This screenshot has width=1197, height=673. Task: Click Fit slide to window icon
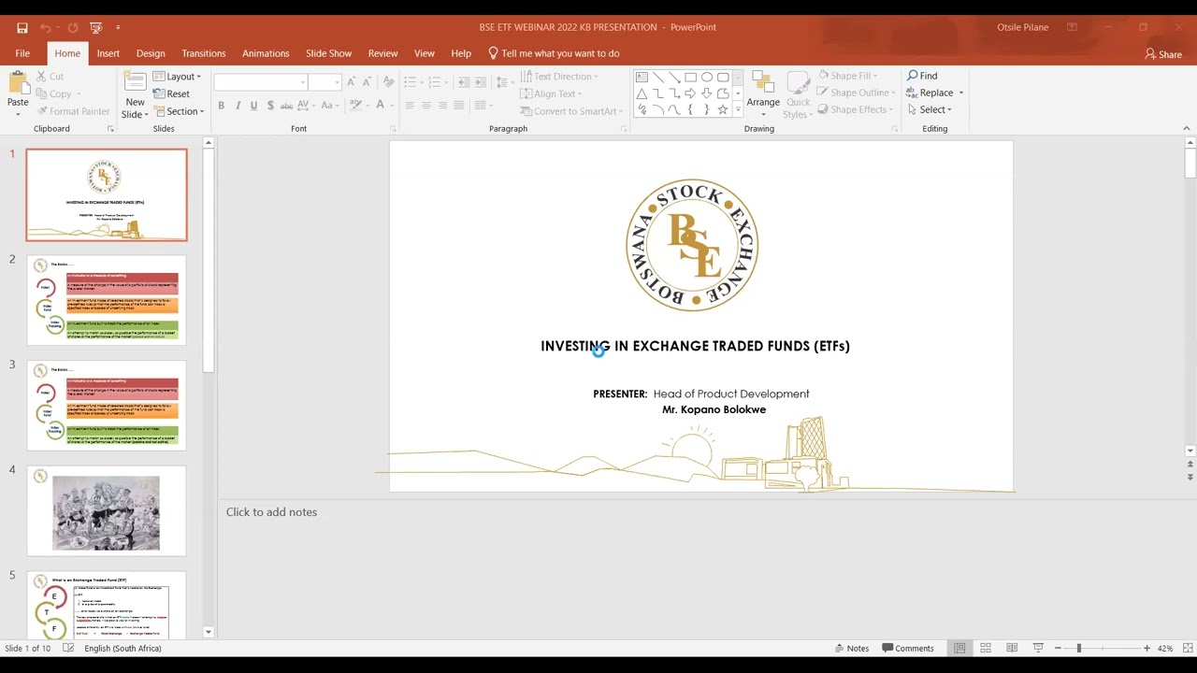pos(1188,648)
